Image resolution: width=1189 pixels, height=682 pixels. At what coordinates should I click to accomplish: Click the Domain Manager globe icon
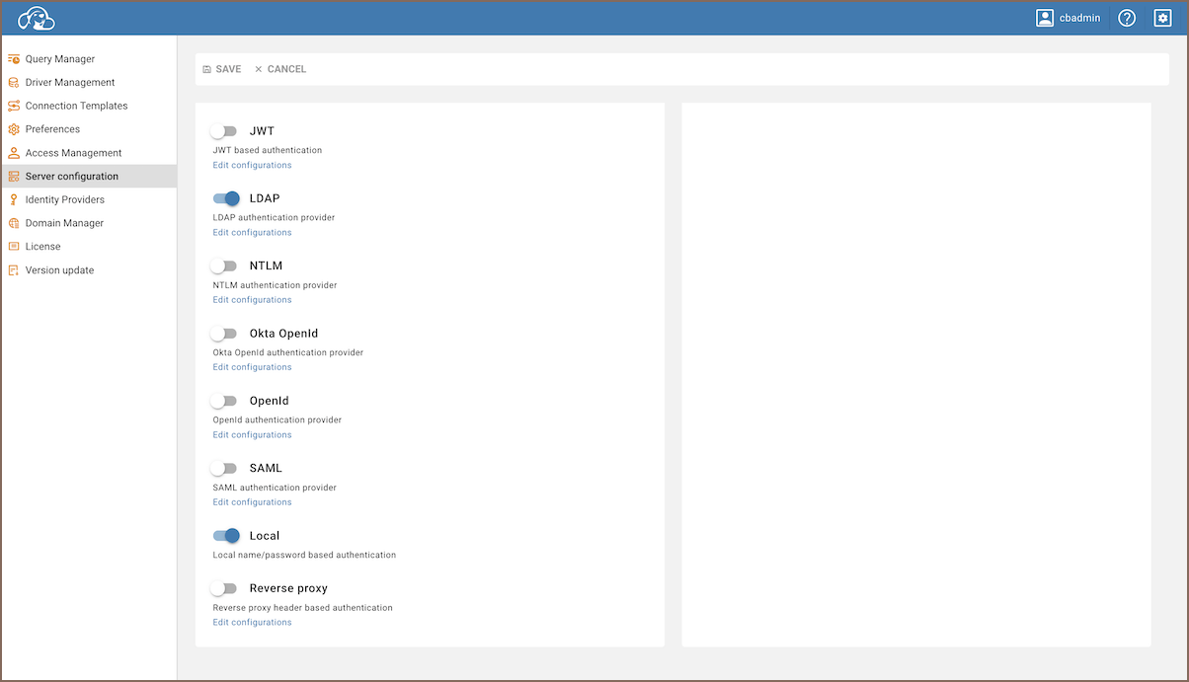tap(14, 223)
